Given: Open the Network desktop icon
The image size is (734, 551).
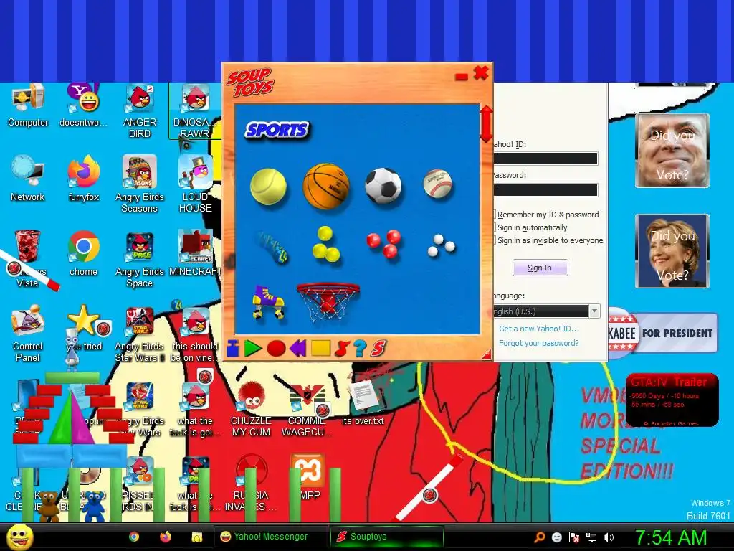Looking at the screenshot, I should (28, 179).
